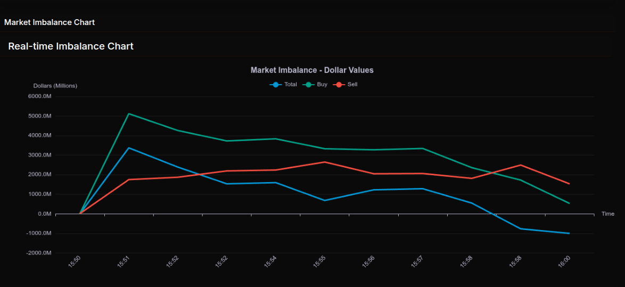Toggle the Total series via its legend label
This screenshot has width=625, height=287.
(291, 85)
